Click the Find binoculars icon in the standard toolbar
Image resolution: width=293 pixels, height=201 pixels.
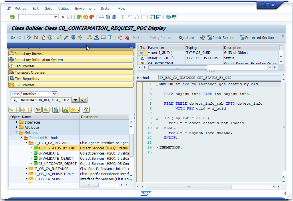pos(108,17)
